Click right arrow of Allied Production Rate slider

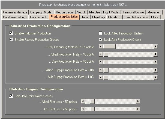pos(156,54)
